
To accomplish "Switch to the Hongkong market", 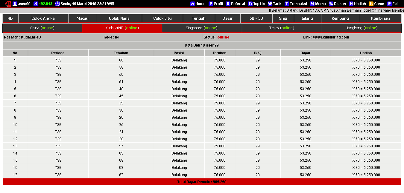I will pyautogui.click(x=361, y=28).
